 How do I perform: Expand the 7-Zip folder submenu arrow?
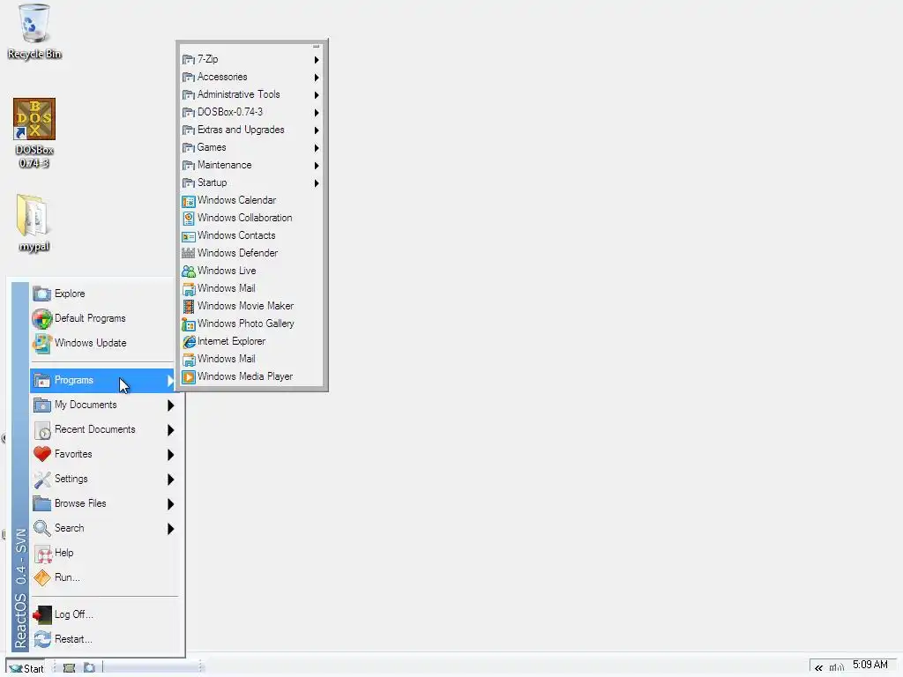click(317, 60)
